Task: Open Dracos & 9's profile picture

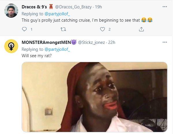Action: [11, 11]
